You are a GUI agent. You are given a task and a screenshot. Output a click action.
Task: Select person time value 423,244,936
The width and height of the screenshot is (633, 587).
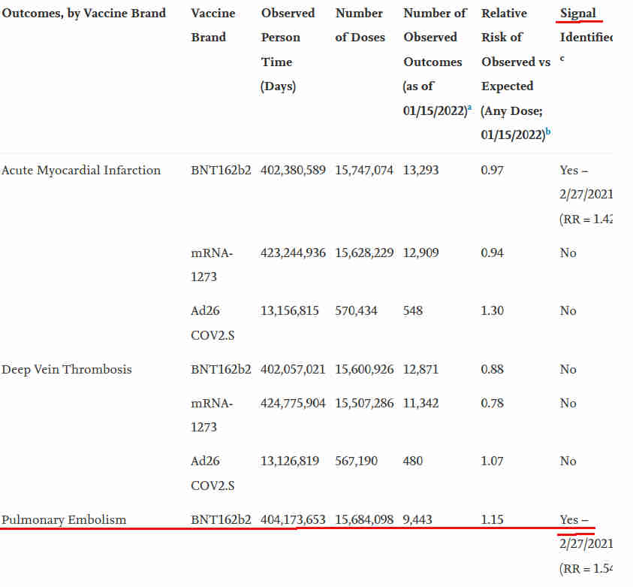(293, 253)
